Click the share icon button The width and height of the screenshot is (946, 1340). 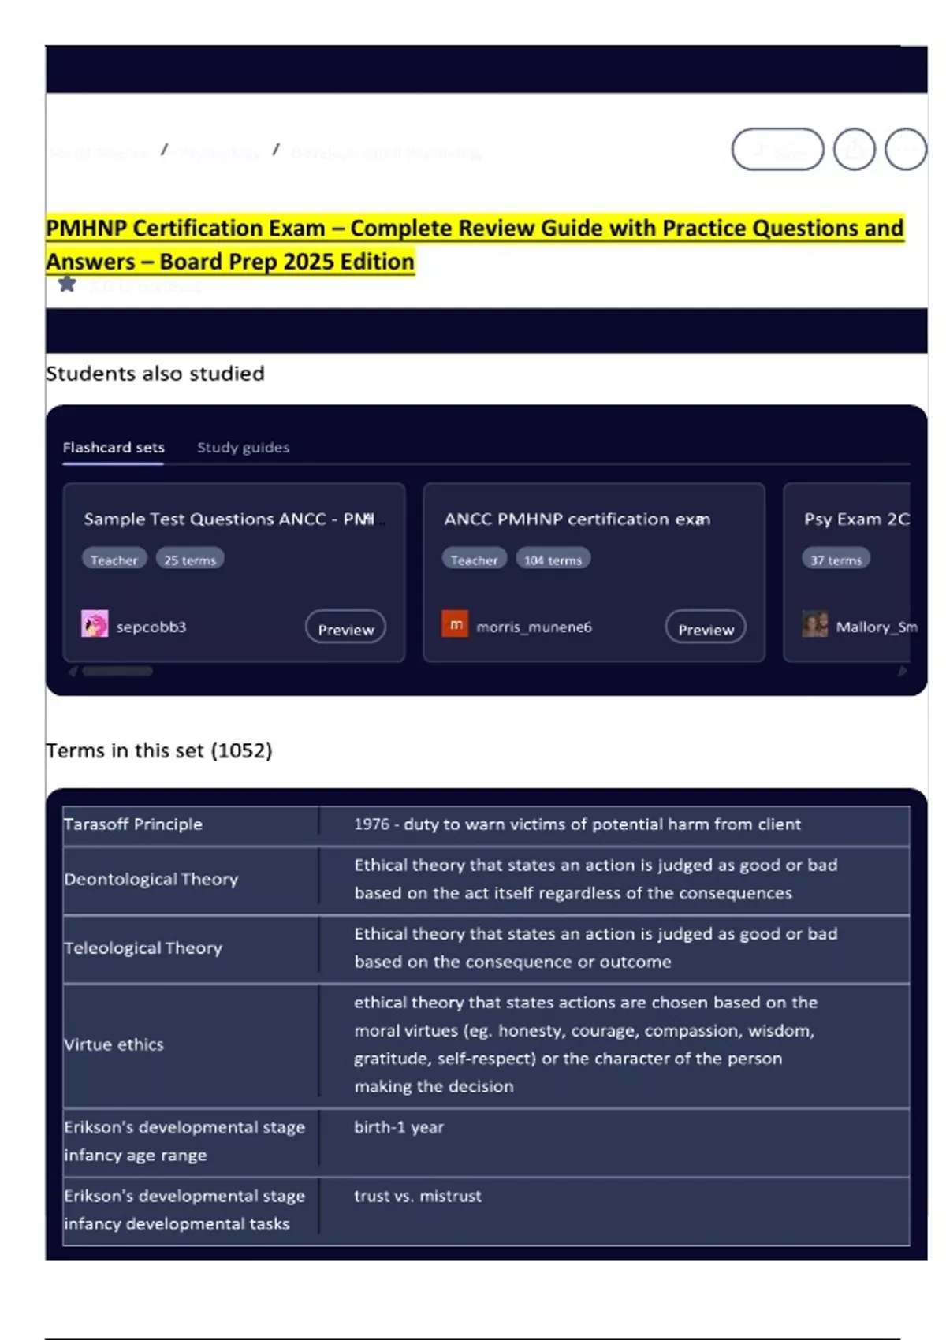(855, 149)
